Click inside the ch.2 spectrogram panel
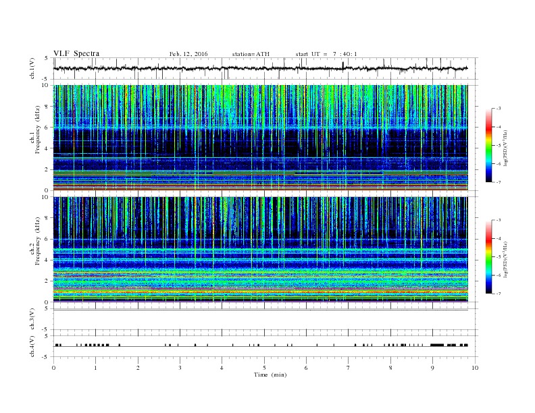The image size is (535, 413). [x=261, y=249]
